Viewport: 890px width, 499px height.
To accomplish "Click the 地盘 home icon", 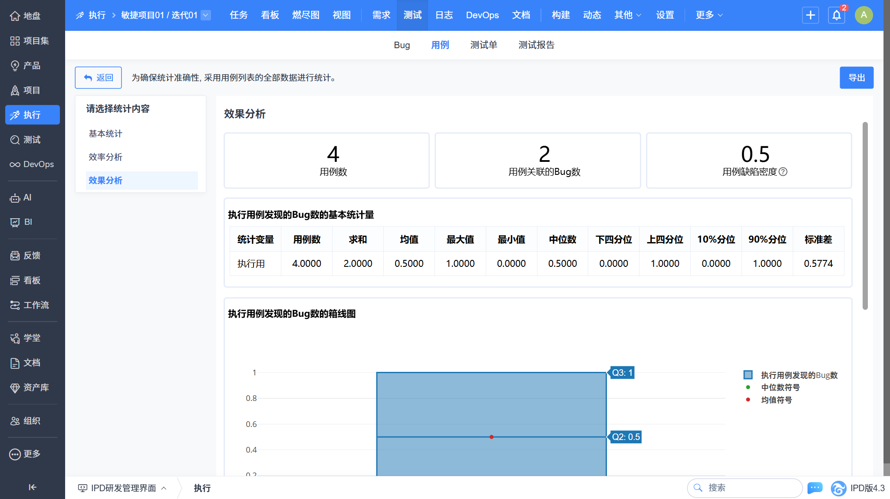I will [x=15, y=16].
